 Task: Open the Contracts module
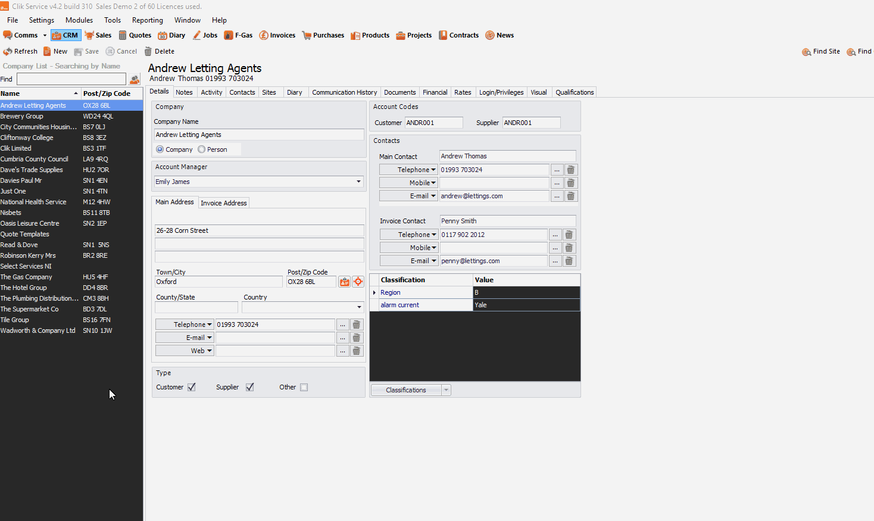tap(459, 35)
